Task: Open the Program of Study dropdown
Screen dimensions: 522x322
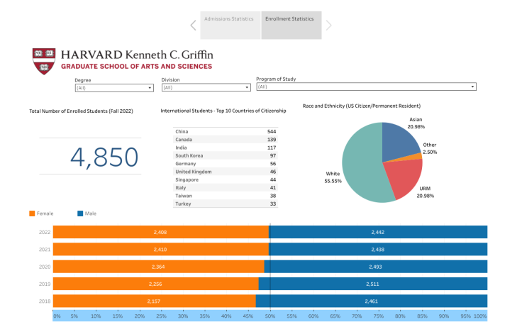Action: click(366, 87)
